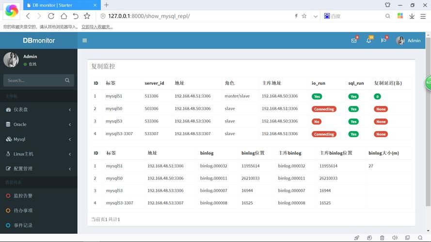Open 事件记录 in sidebar
This screenshot has height=242, width=431.
click(38, 225)
